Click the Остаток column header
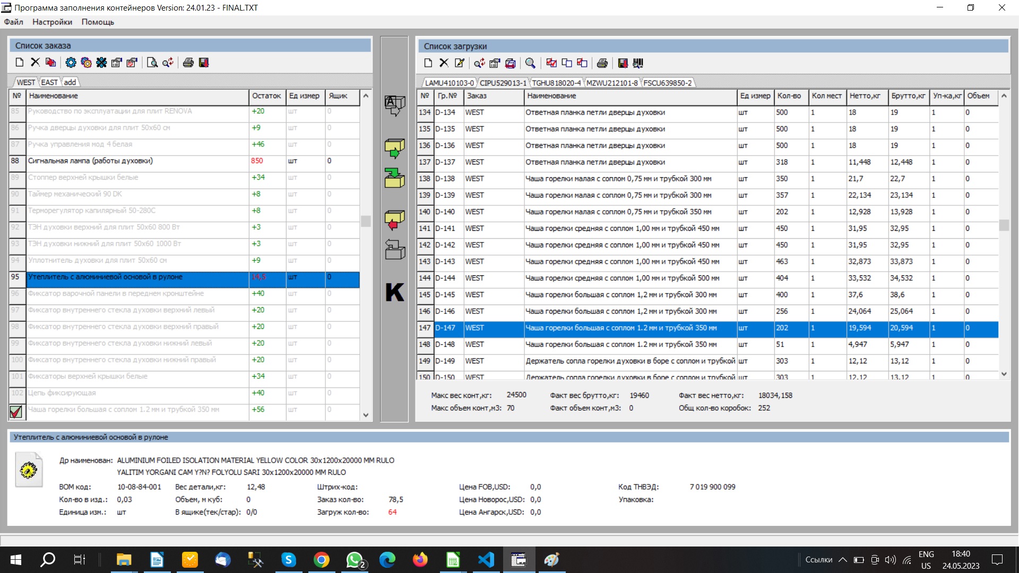1019x573 pixels. point(266,96)
